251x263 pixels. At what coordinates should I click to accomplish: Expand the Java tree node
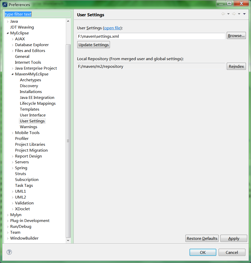(8, 21)
